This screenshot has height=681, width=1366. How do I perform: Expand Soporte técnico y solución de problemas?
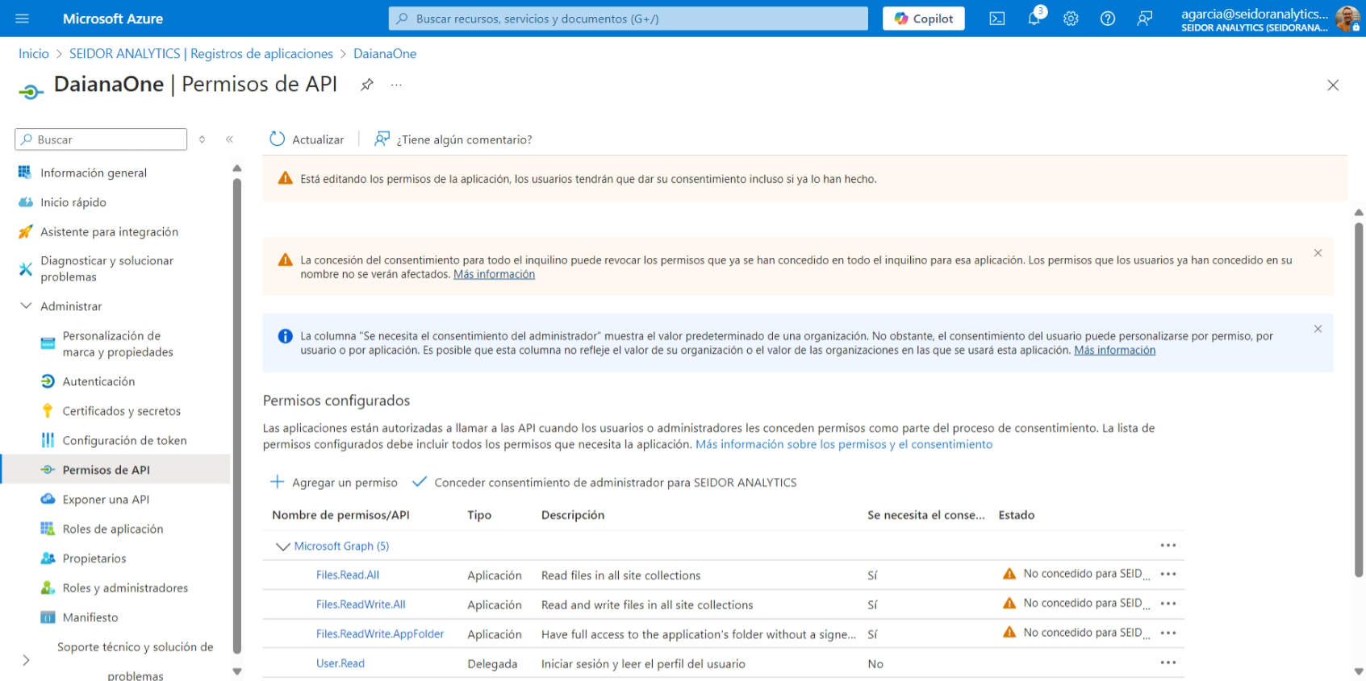26,661
